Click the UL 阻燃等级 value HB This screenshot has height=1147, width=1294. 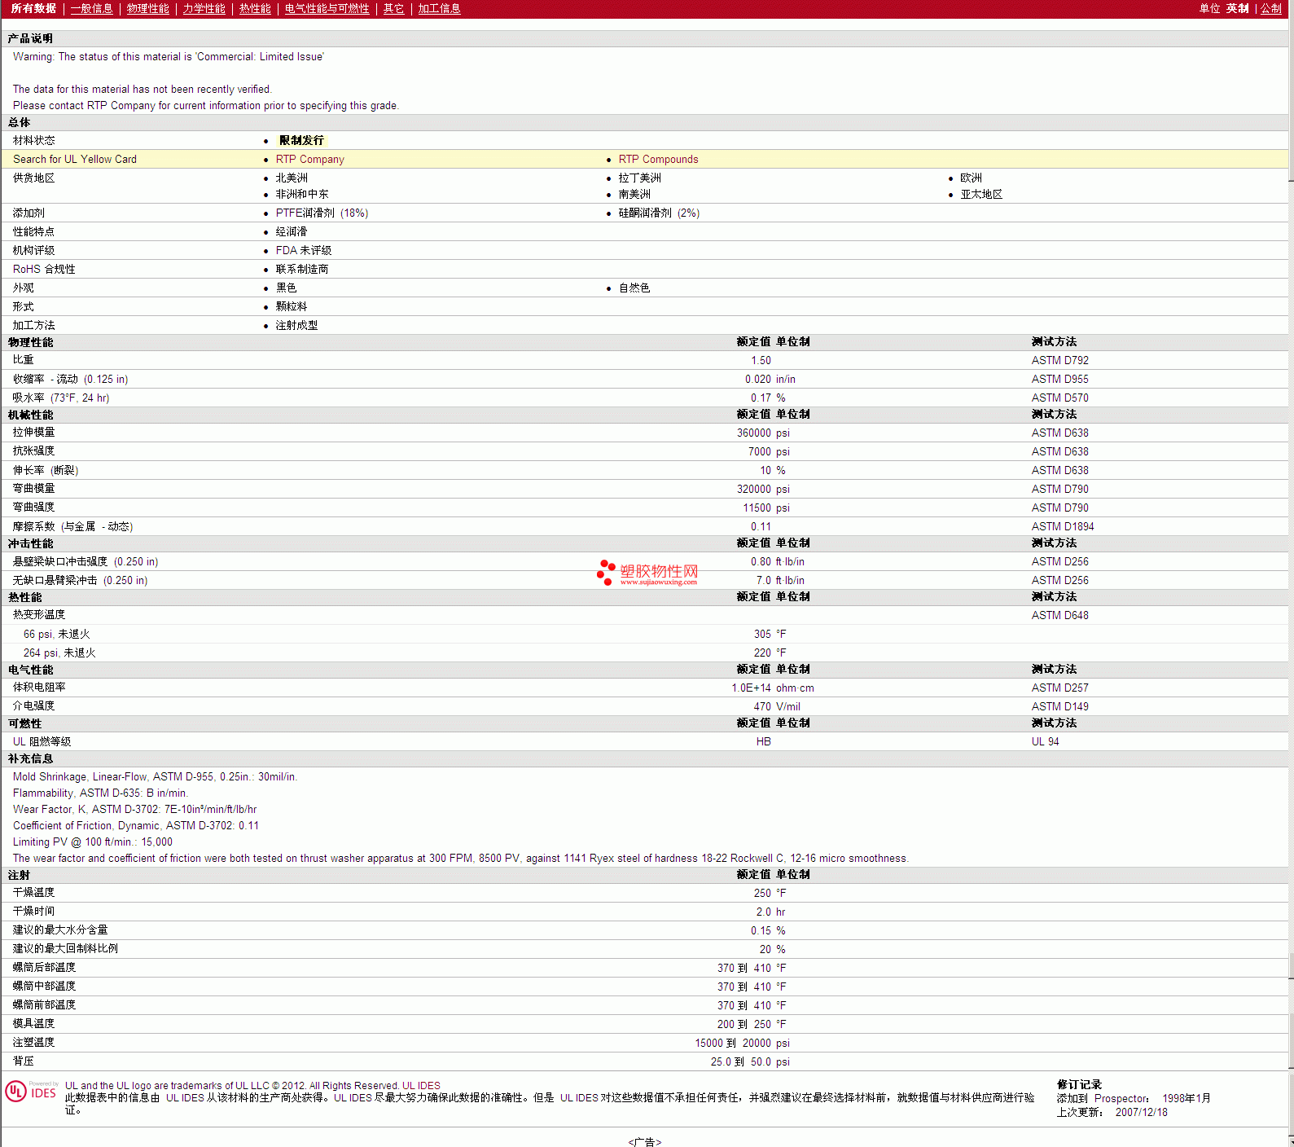point(764,742)
